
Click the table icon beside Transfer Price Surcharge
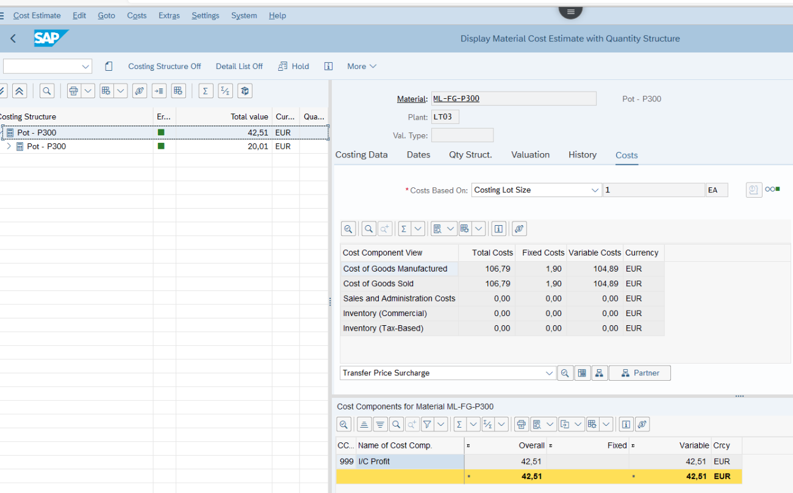click(x=583, y=373)
